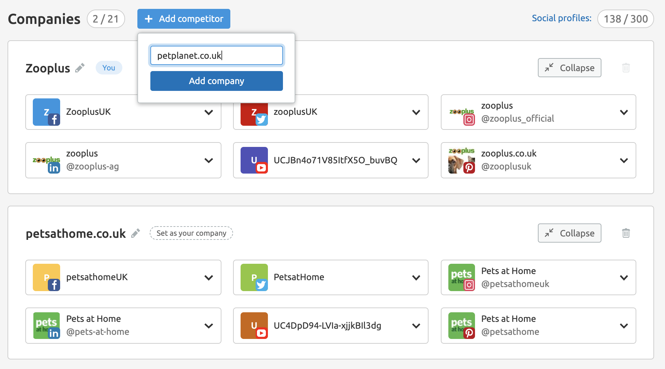Open @zooplus_official Instagram dropdown

click(624, 112)
